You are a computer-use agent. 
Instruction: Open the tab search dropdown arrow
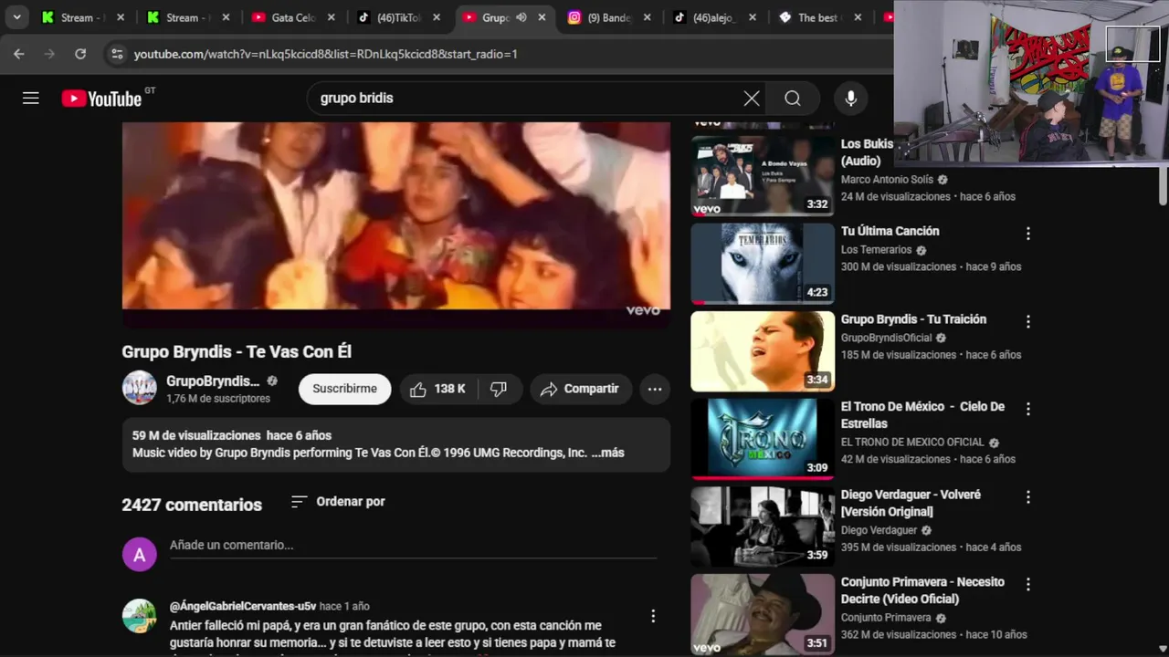[16, 17]
